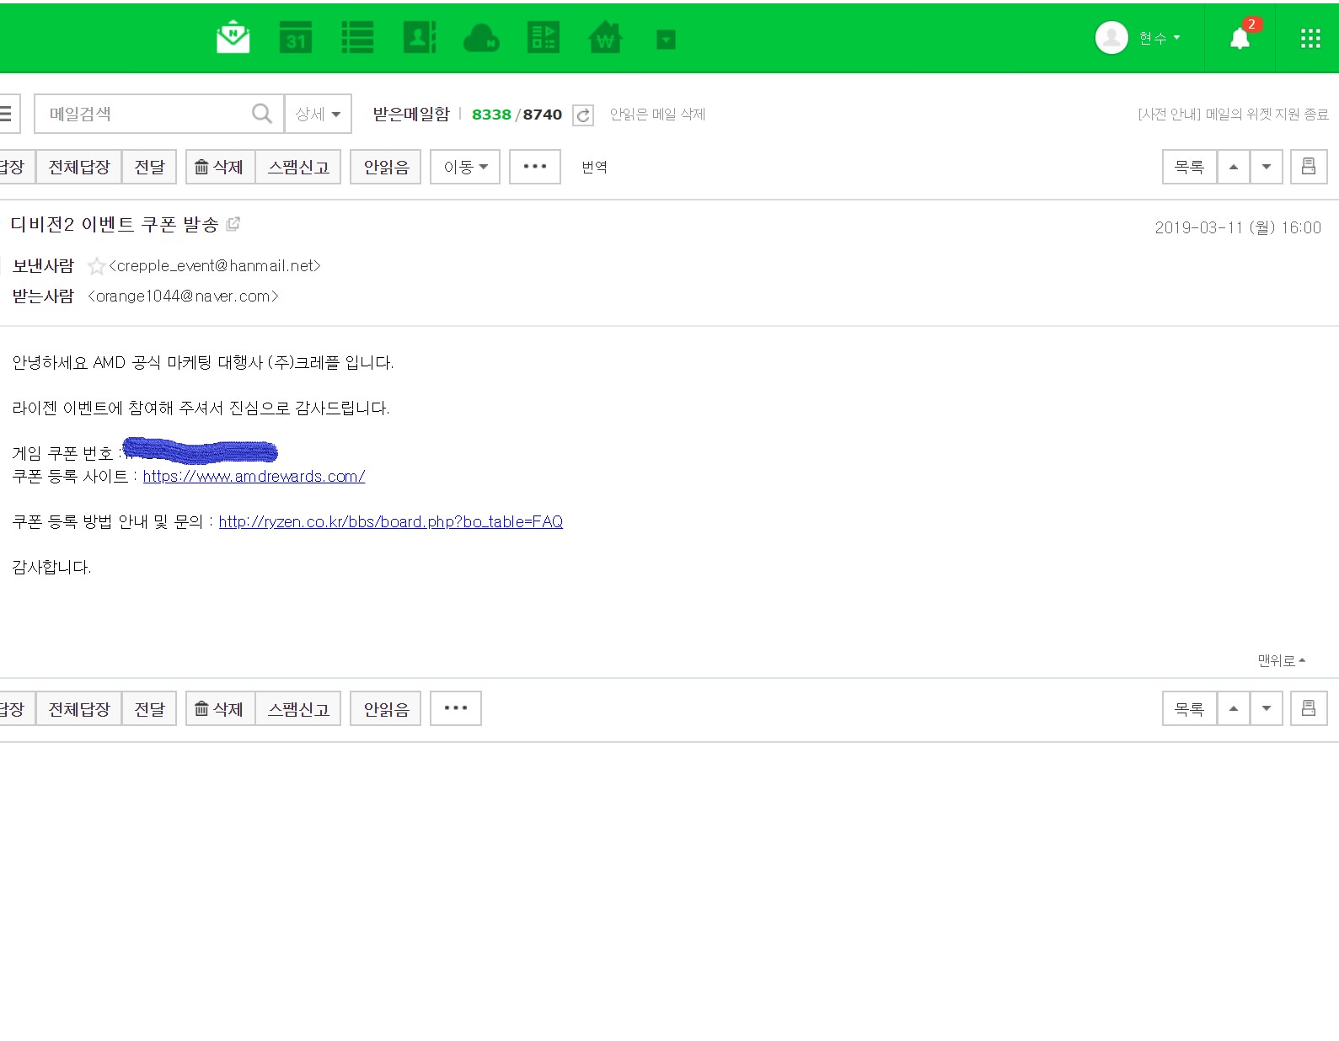Image resolution: width=1339 pixels, height=1041 pixels.
Task: Click the magnifier search icon
Action: pos(262,114)
